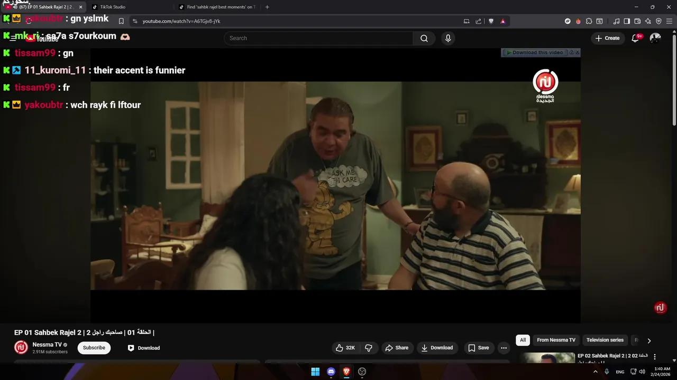
Task: Subscribe to Nessma TV
Action: 94,348
